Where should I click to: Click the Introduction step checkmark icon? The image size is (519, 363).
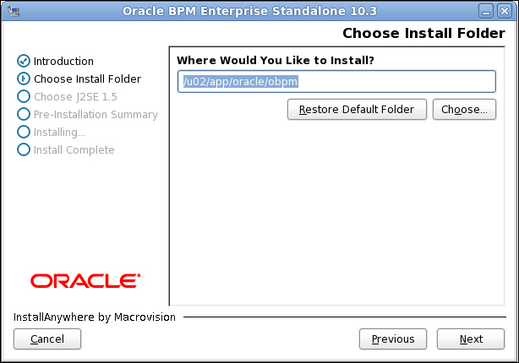click(24, 61)
